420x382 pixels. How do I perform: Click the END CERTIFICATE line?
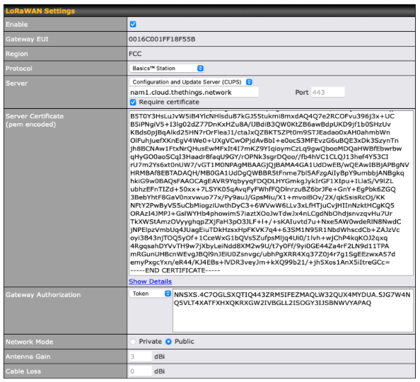pyautogui.click(x=175, y=270)
